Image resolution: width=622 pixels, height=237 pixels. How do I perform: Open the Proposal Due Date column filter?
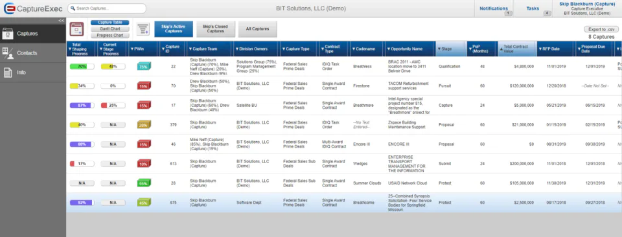[x=579, y=49]
